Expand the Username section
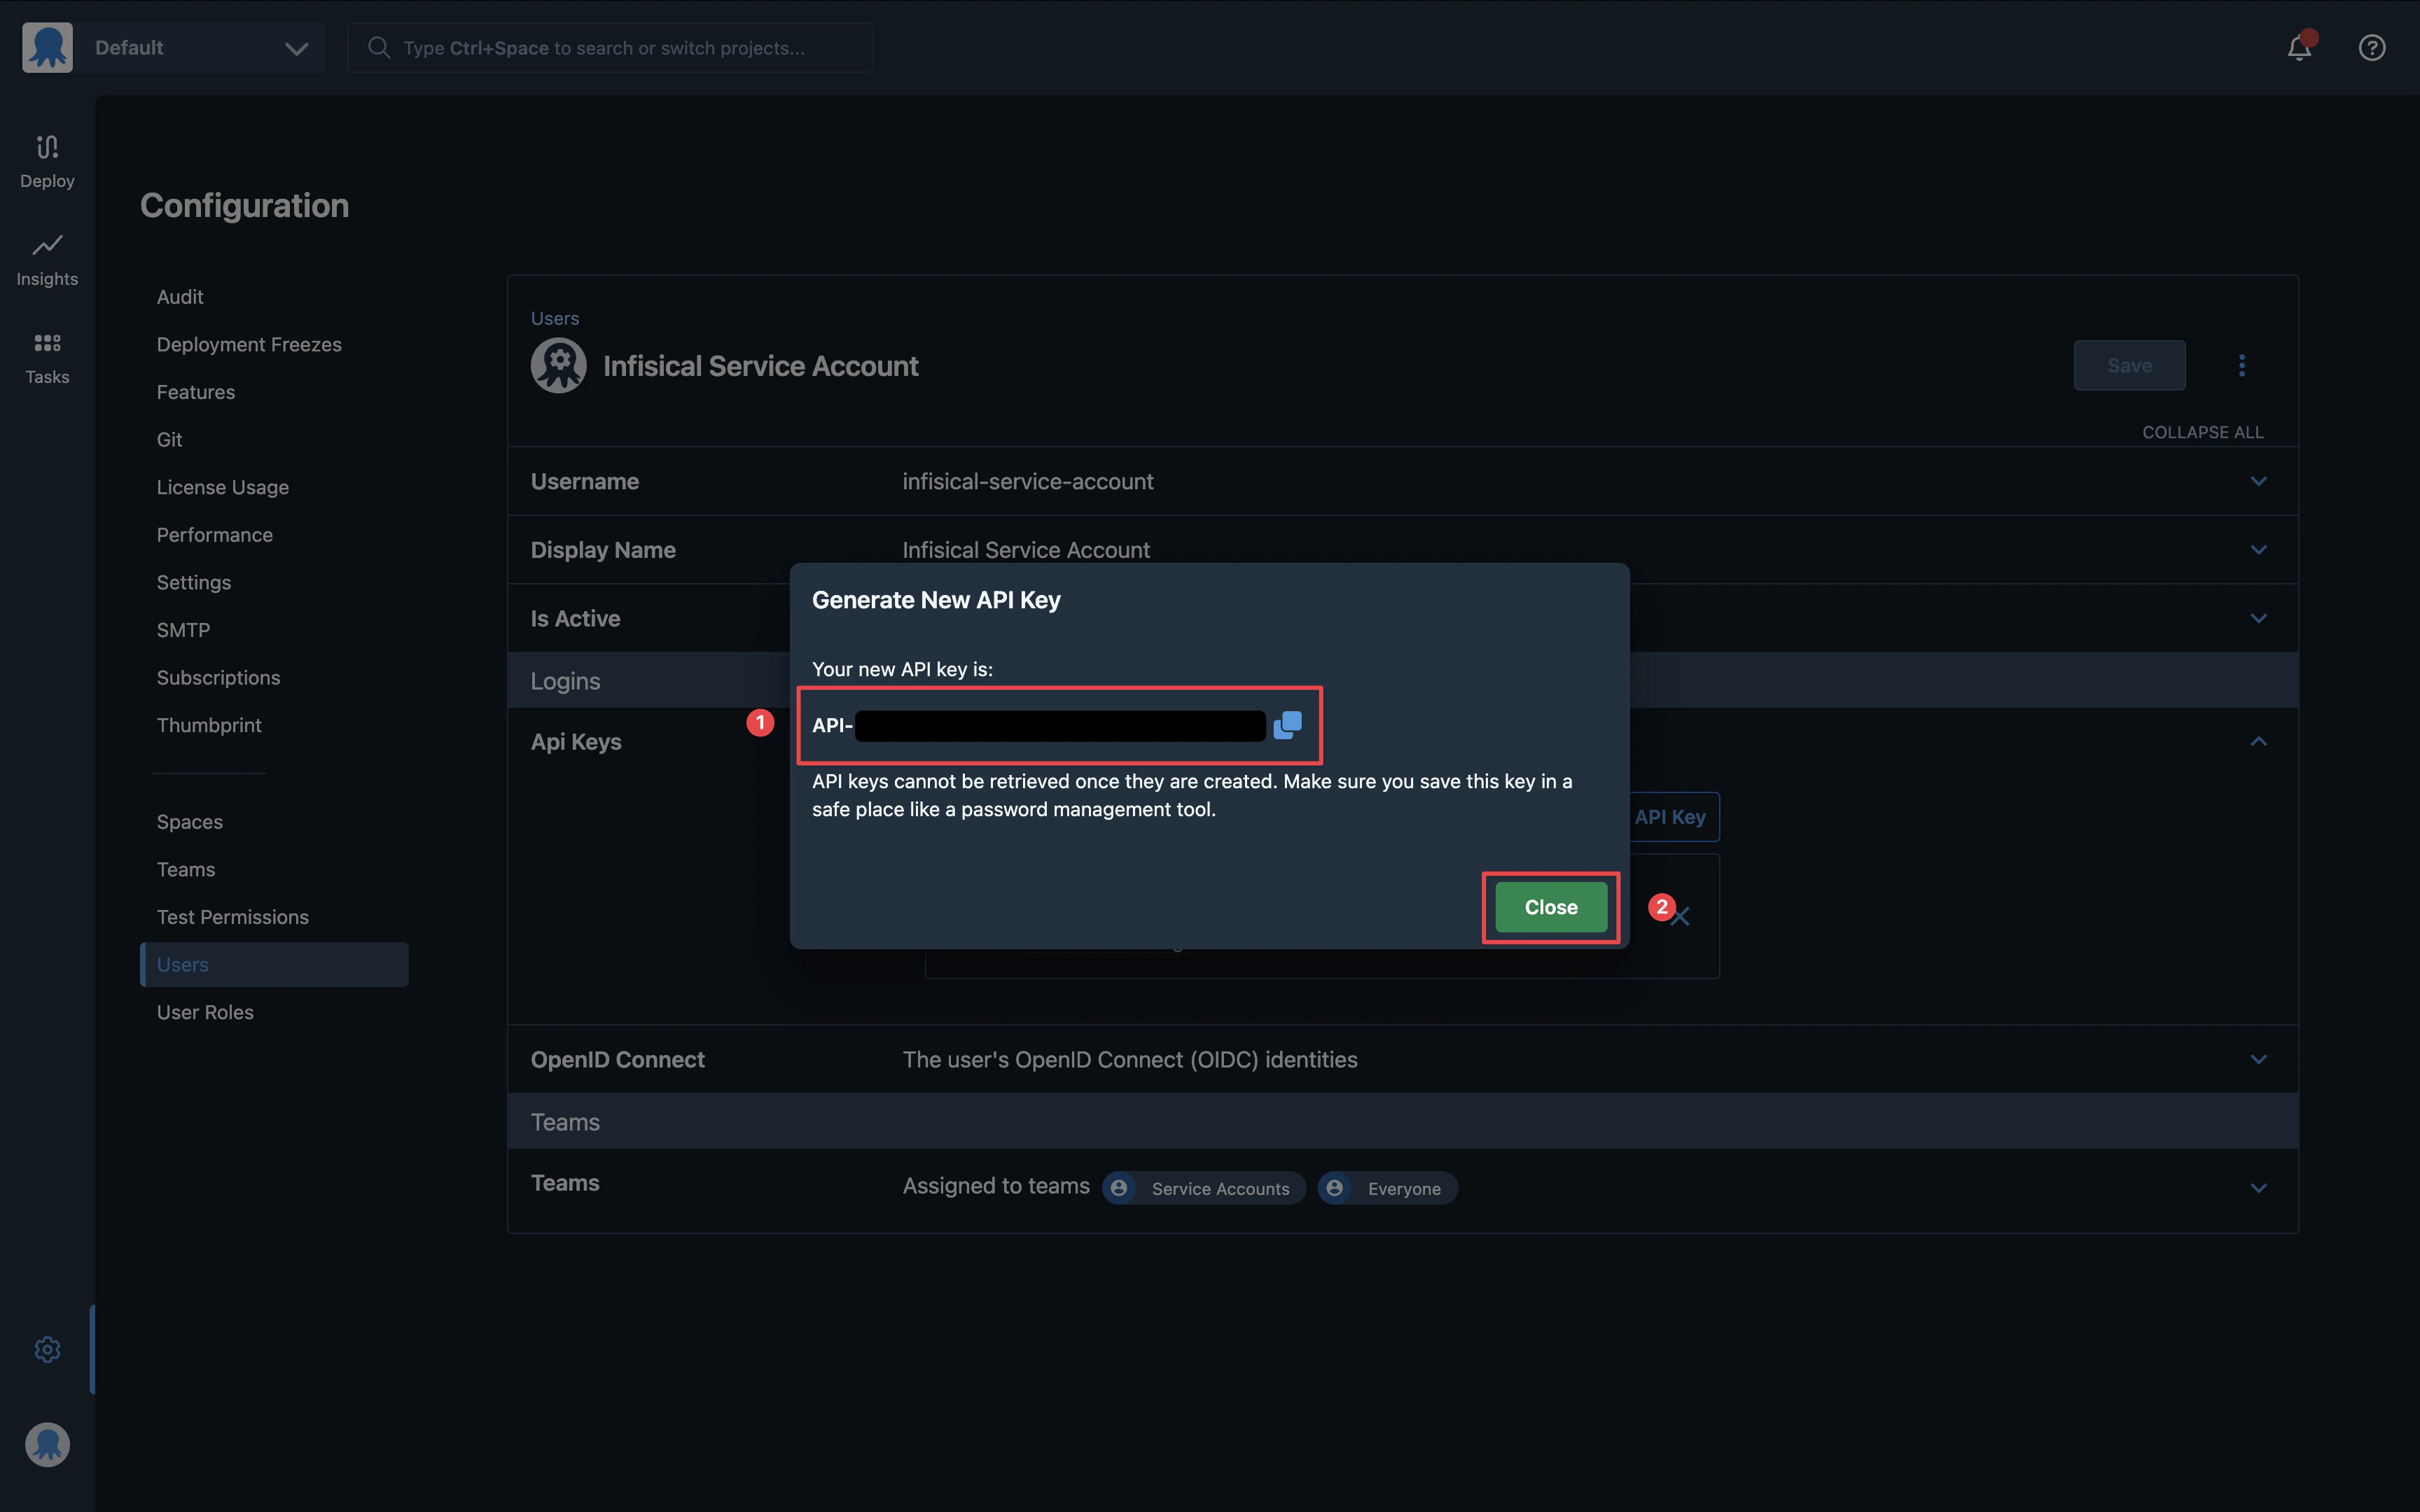This screenshot has width=2420, height=1512. click(x=2258, y=481)
